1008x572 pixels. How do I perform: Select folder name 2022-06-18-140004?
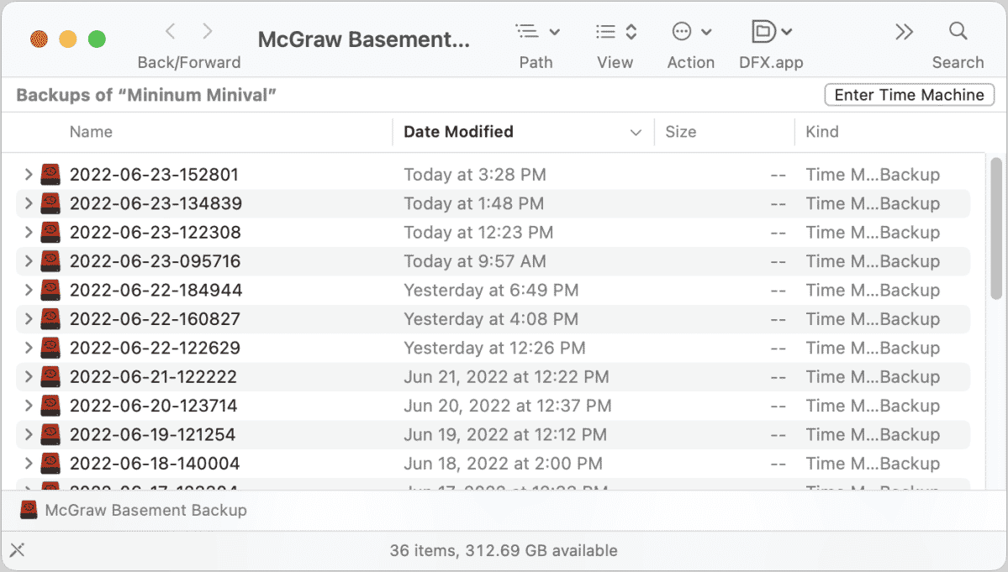click(x=155, y=464)
